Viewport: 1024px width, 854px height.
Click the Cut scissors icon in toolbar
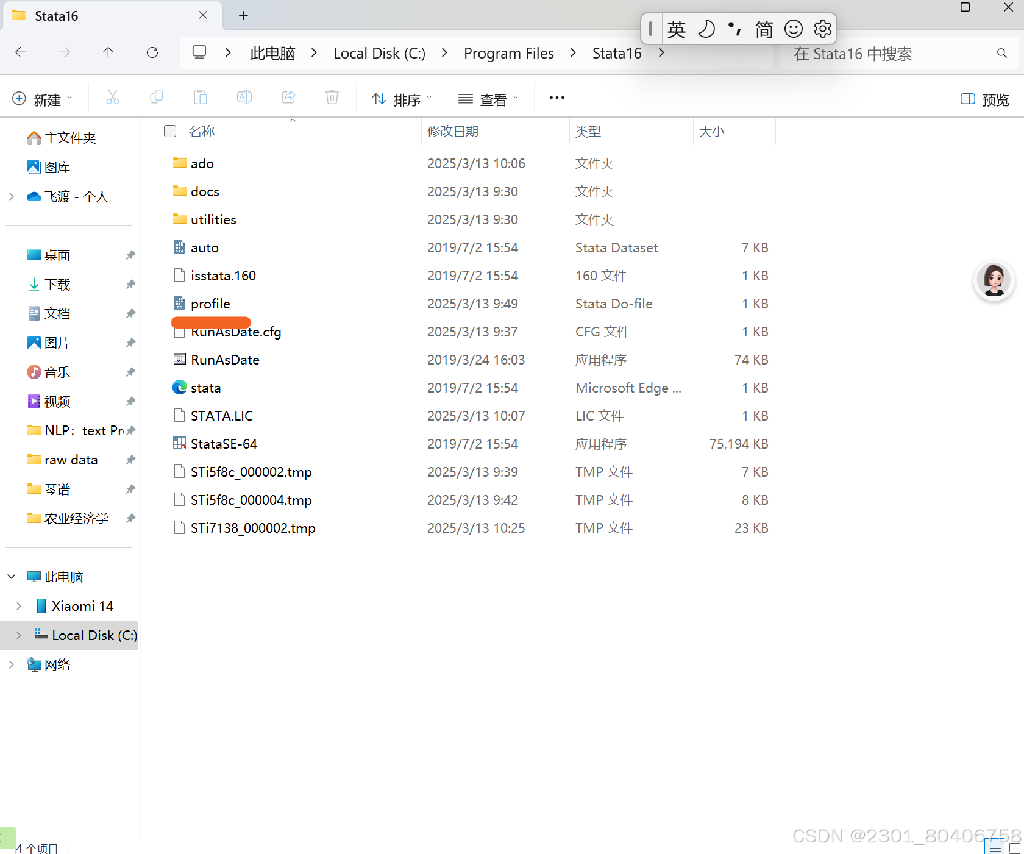point(113,98)
